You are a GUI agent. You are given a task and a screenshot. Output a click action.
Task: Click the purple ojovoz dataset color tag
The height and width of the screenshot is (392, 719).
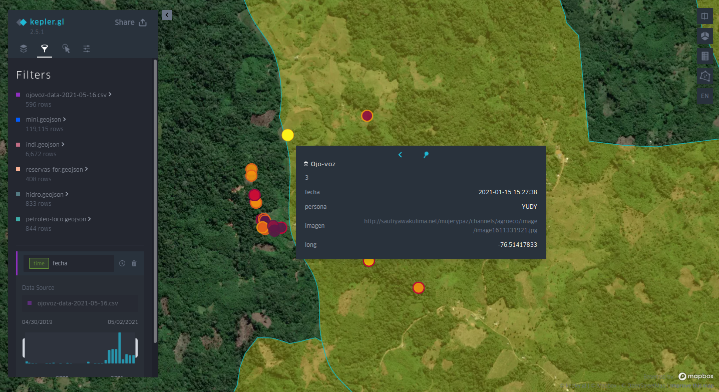point(18,95)
